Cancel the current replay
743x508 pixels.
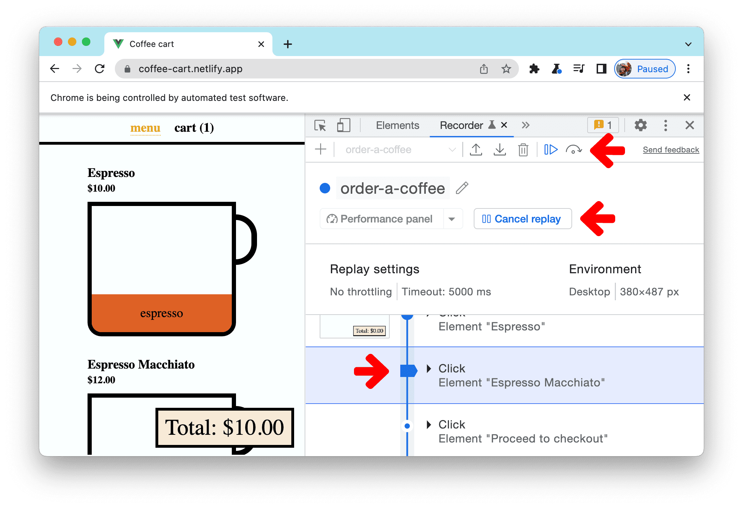point(521,219)
